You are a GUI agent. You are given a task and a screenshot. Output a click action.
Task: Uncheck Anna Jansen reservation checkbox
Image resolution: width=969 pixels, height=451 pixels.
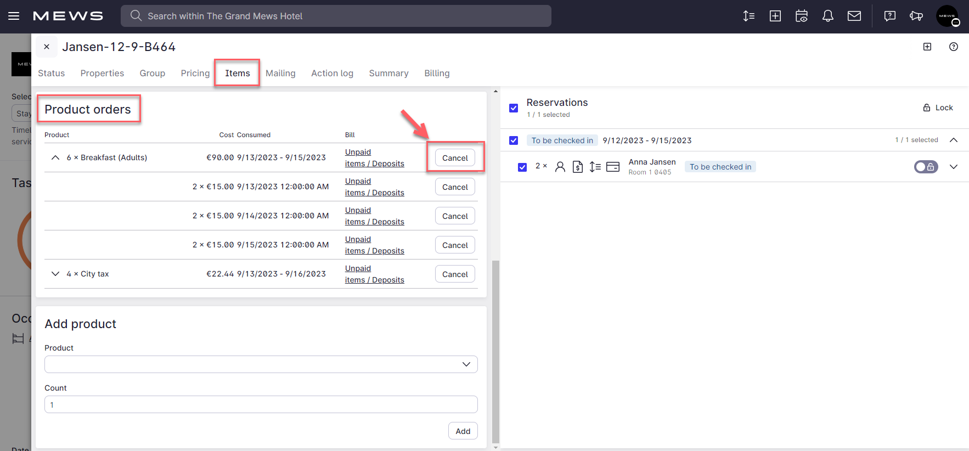[x=522, y=167]
